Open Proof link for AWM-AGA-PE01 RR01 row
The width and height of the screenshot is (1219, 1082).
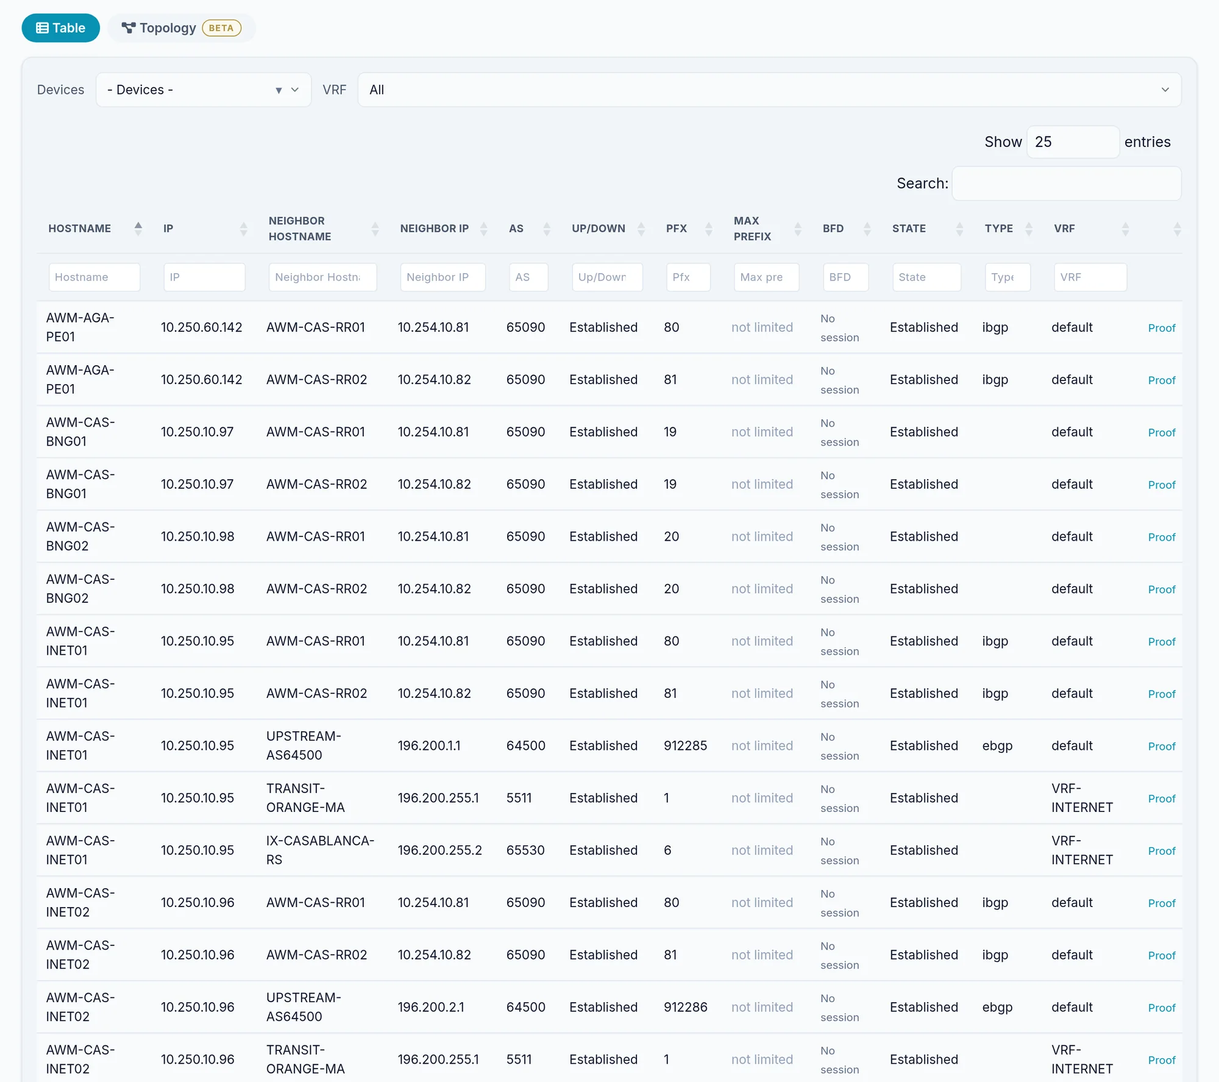tap(1162, 328)
